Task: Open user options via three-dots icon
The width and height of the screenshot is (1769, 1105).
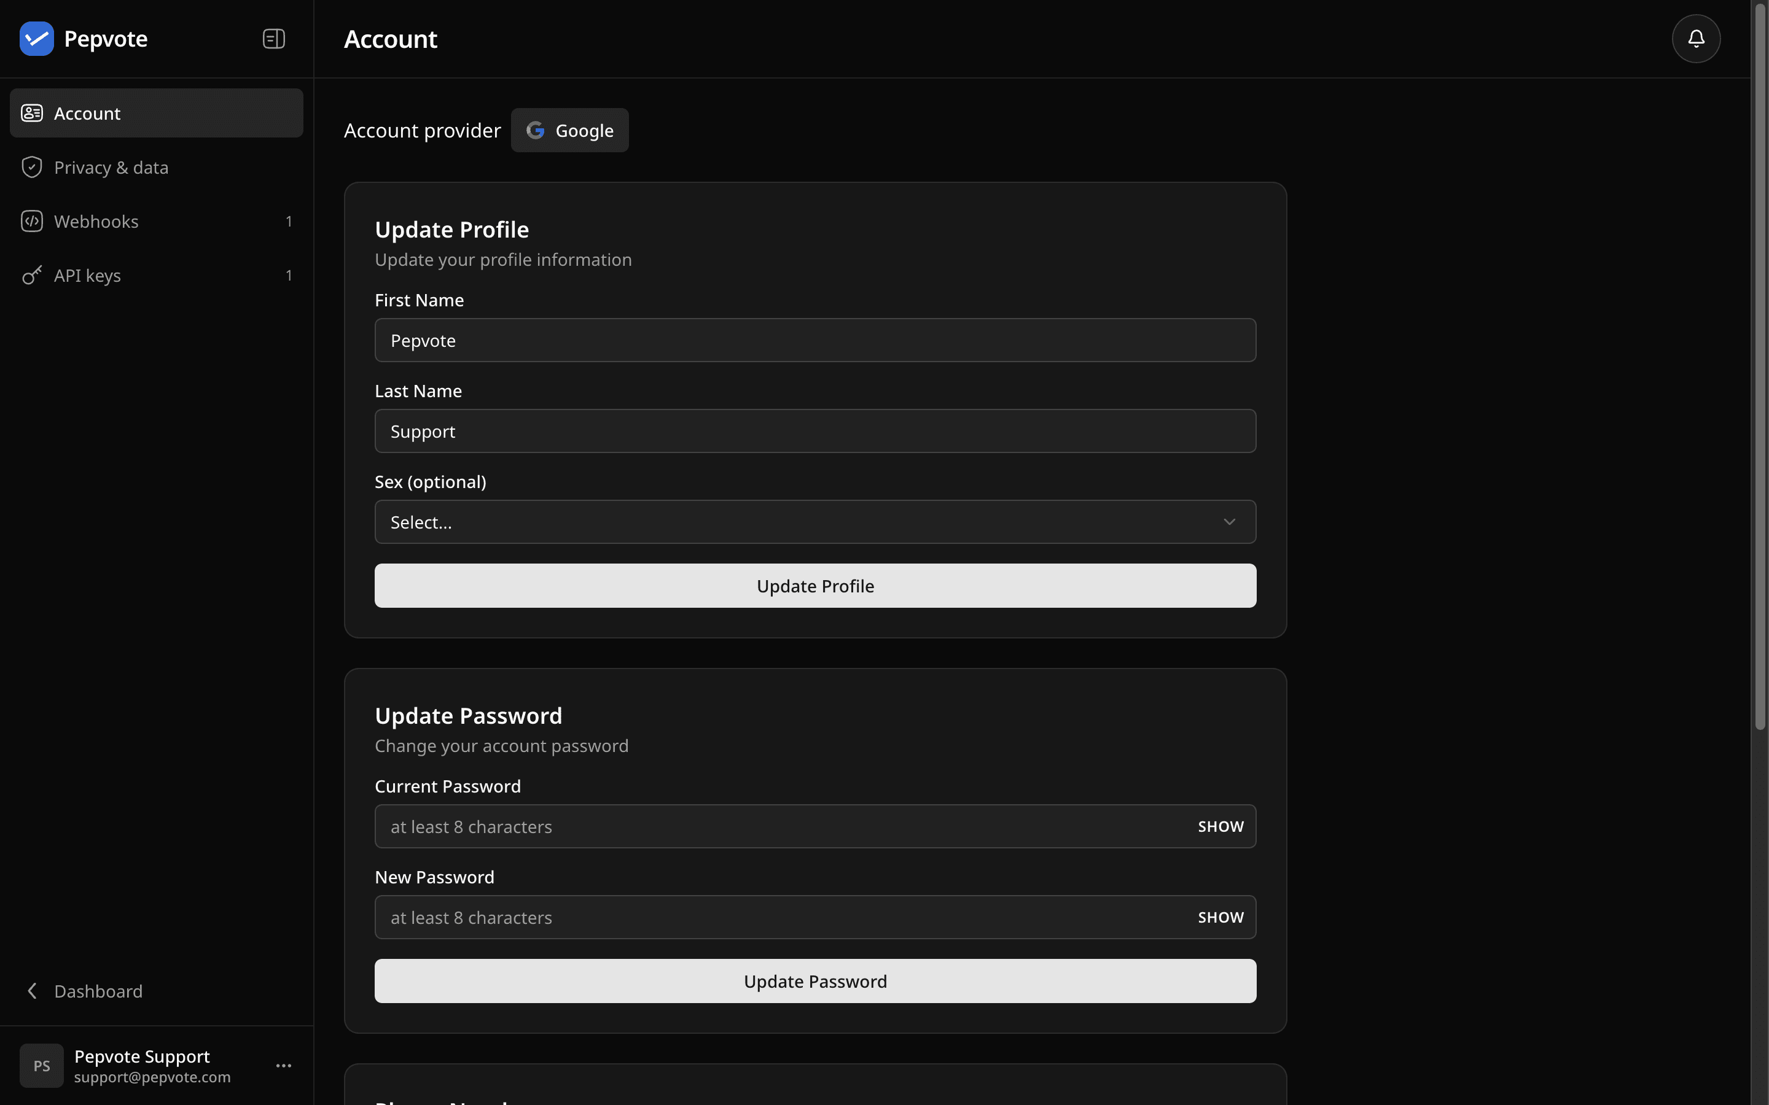Action: [x=284, y=1066]
